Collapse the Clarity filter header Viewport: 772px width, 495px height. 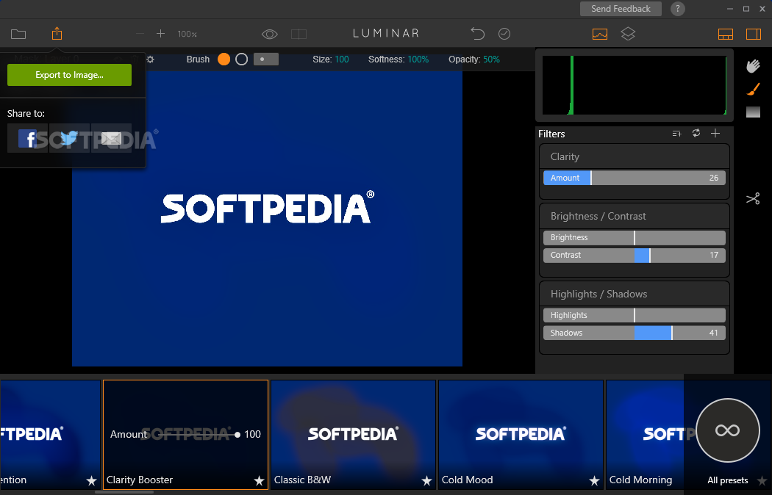[x=634, y=157]
